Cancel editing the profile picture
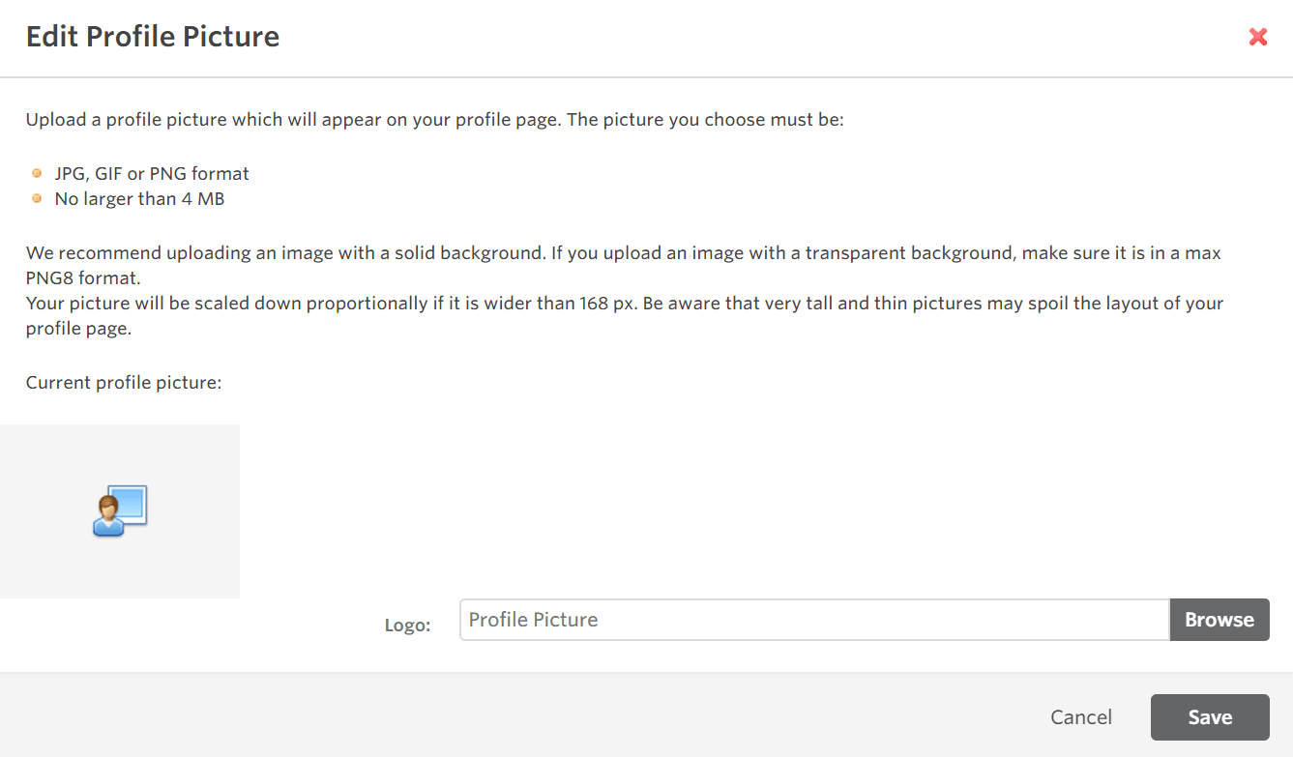1293x757 pixels. pos(1080,717)
